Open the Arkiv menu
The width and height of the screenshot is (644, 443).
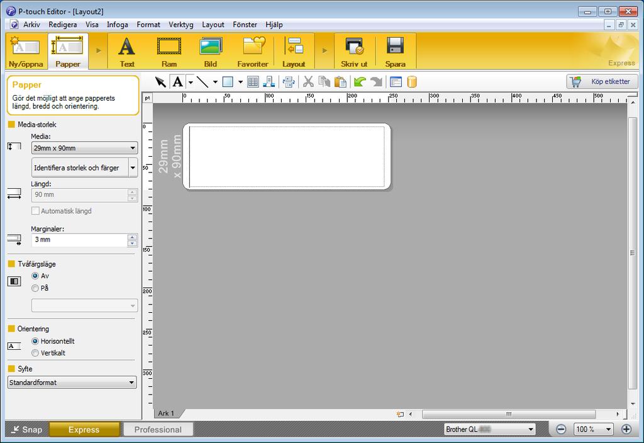coord(31,25)
